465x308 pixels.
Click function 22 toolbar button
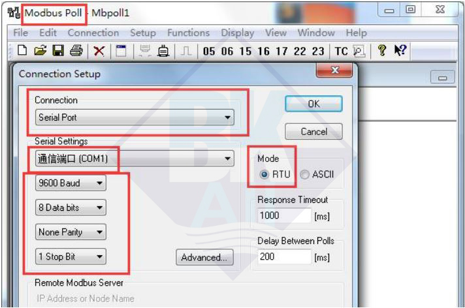pyautogui.click(x=300, y=52)
